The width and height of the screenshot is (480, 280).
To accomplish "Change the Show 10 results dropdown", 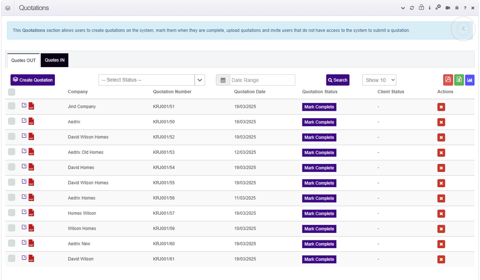I will click(379, 80).
